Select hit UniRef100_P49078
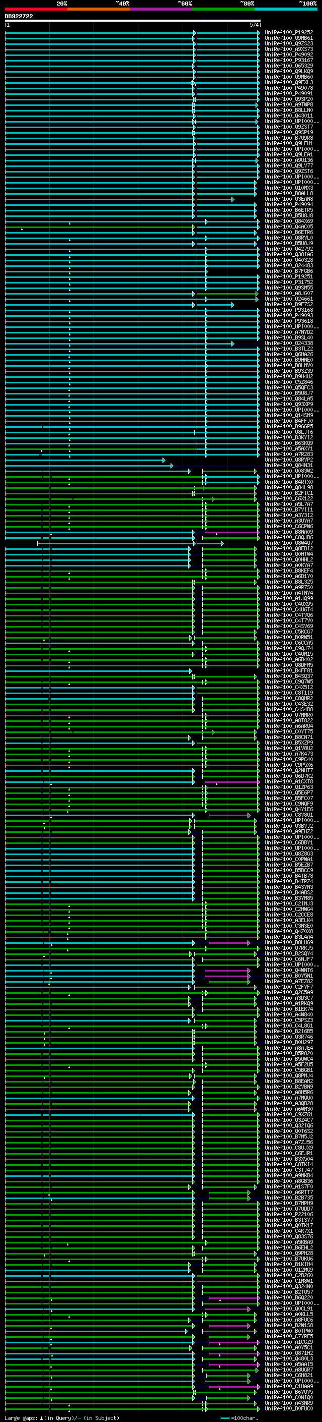 [x=289, y=88]
